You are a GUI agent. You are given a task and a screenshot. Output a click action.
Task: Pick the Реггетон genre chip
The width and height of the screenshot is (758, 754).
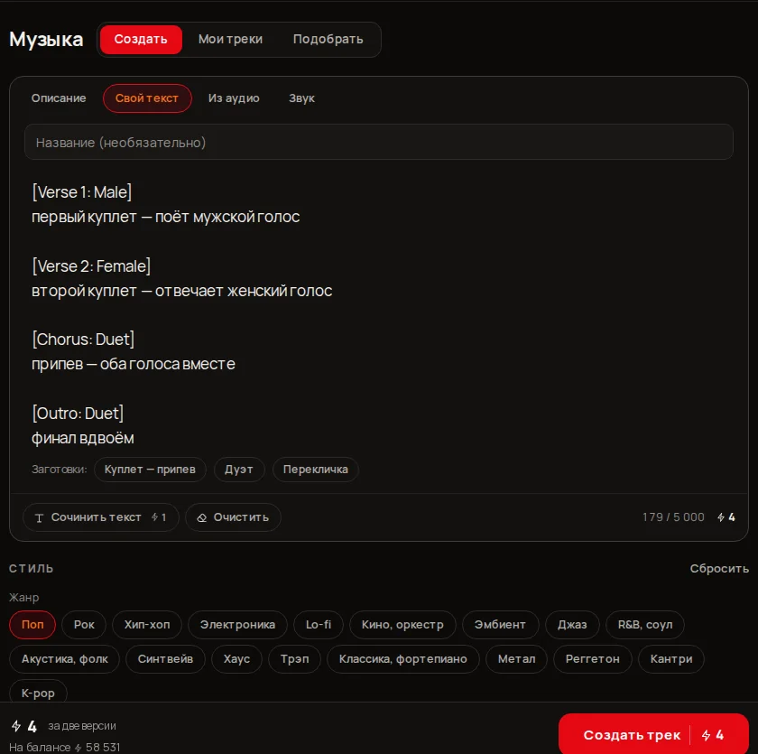coord(592,658)
